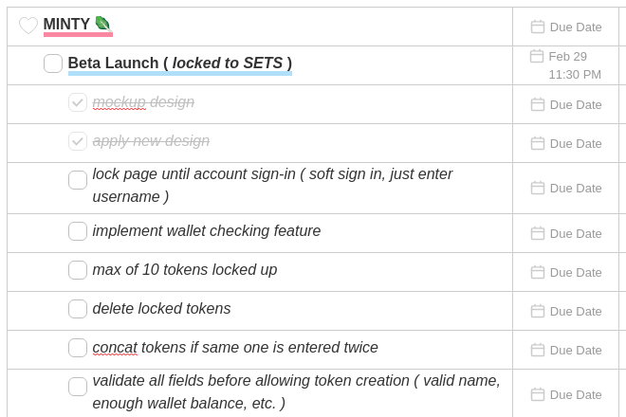This screenshot has width=626, height=417.
Task: Check the Beta Launch checkbox
Action: 53,63
